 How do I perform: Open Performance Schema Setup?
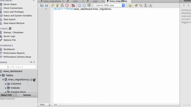point(17,57)
